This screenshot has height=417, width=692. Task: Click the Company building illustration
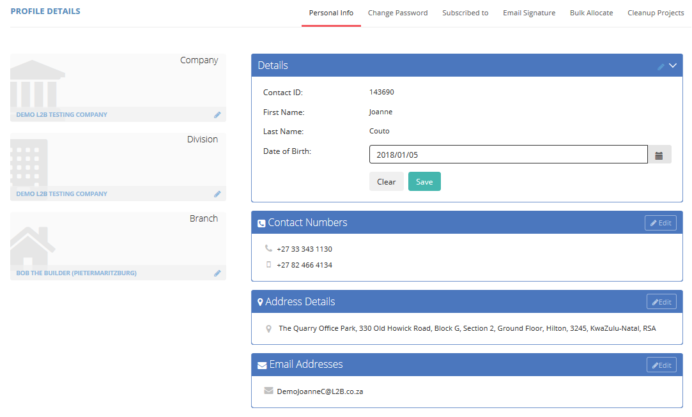(x=37, y=84)
